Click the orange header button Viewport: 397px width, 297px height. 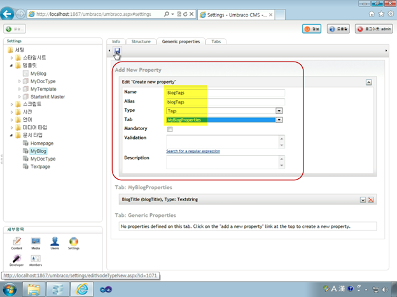tap(312, 29)
